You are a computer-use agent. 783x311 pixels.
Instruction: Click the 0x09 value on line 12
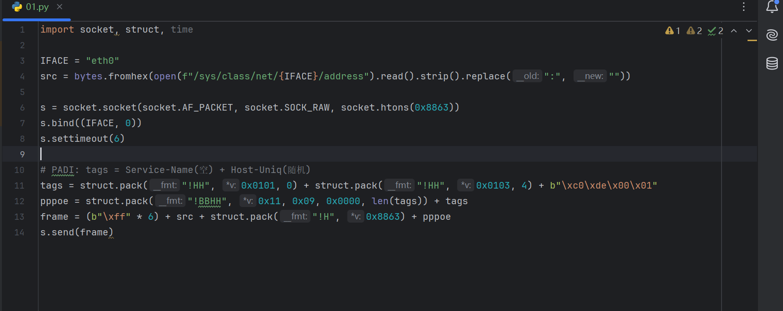[304, 201]
